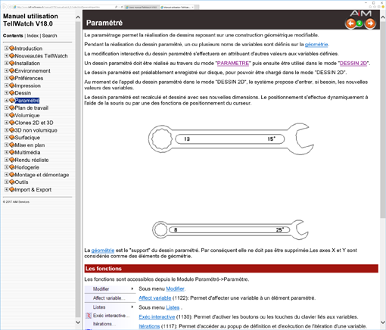Open the Affect variable (1122) link
Image resolution: width=386 pixels, height=330 pixels.
tap(155, 298)
